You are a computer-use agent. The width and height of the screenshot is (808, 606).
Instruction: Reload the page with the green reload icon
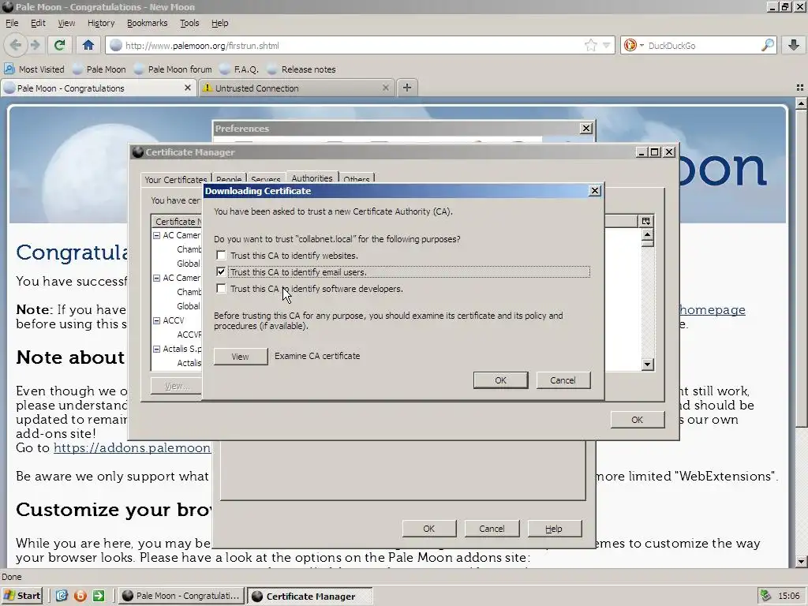point(60,45)
